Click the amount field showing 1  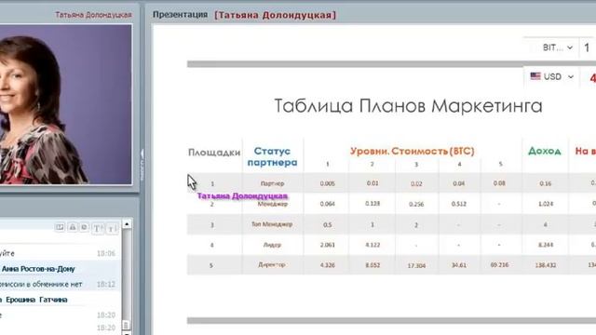pyautogui.click(x=588, y=47)
